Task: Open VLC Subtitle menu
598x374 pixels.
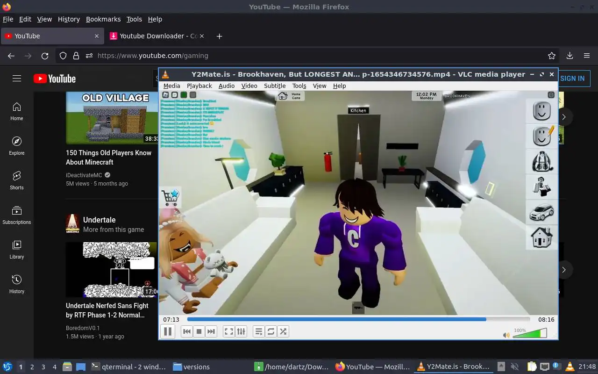Action: click(x=275, y=86)
